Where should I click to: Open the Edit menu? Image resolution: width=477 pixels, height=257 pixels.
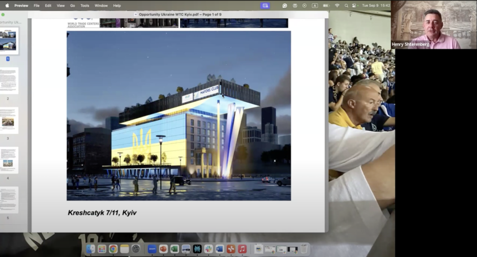[48, 6]
